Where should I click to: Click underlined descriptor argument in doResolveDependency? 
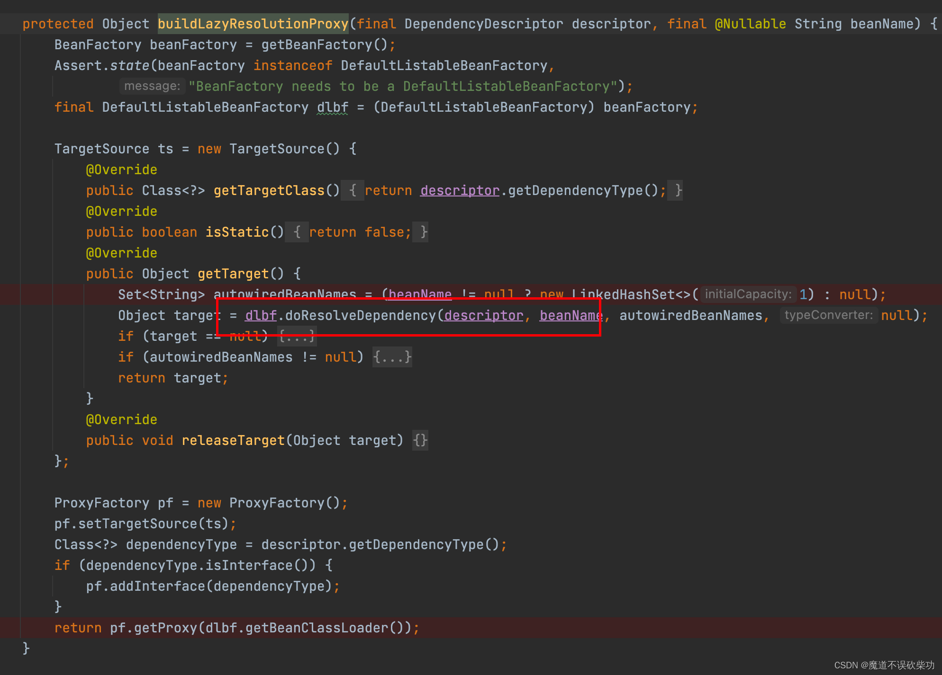[x=484, y=315]
